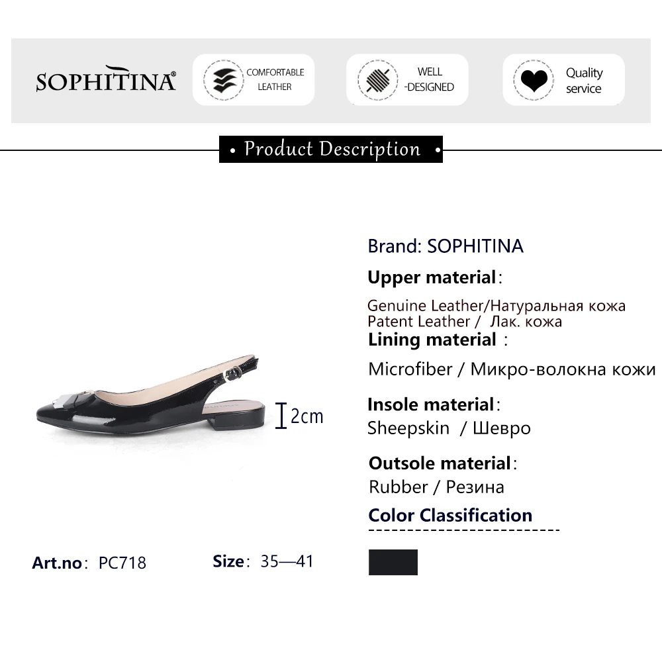
Task: Click the 2cm heel height marker
Action: click(x=299, y=416)
